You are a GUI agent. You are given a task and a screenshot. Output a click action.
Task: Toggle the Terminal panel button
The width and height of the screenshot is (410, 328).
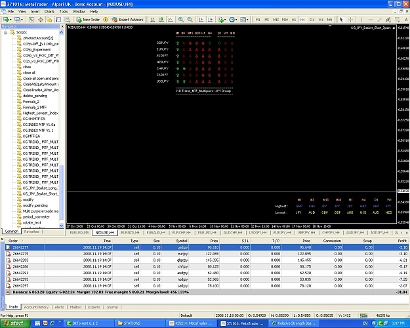point(58,20)
